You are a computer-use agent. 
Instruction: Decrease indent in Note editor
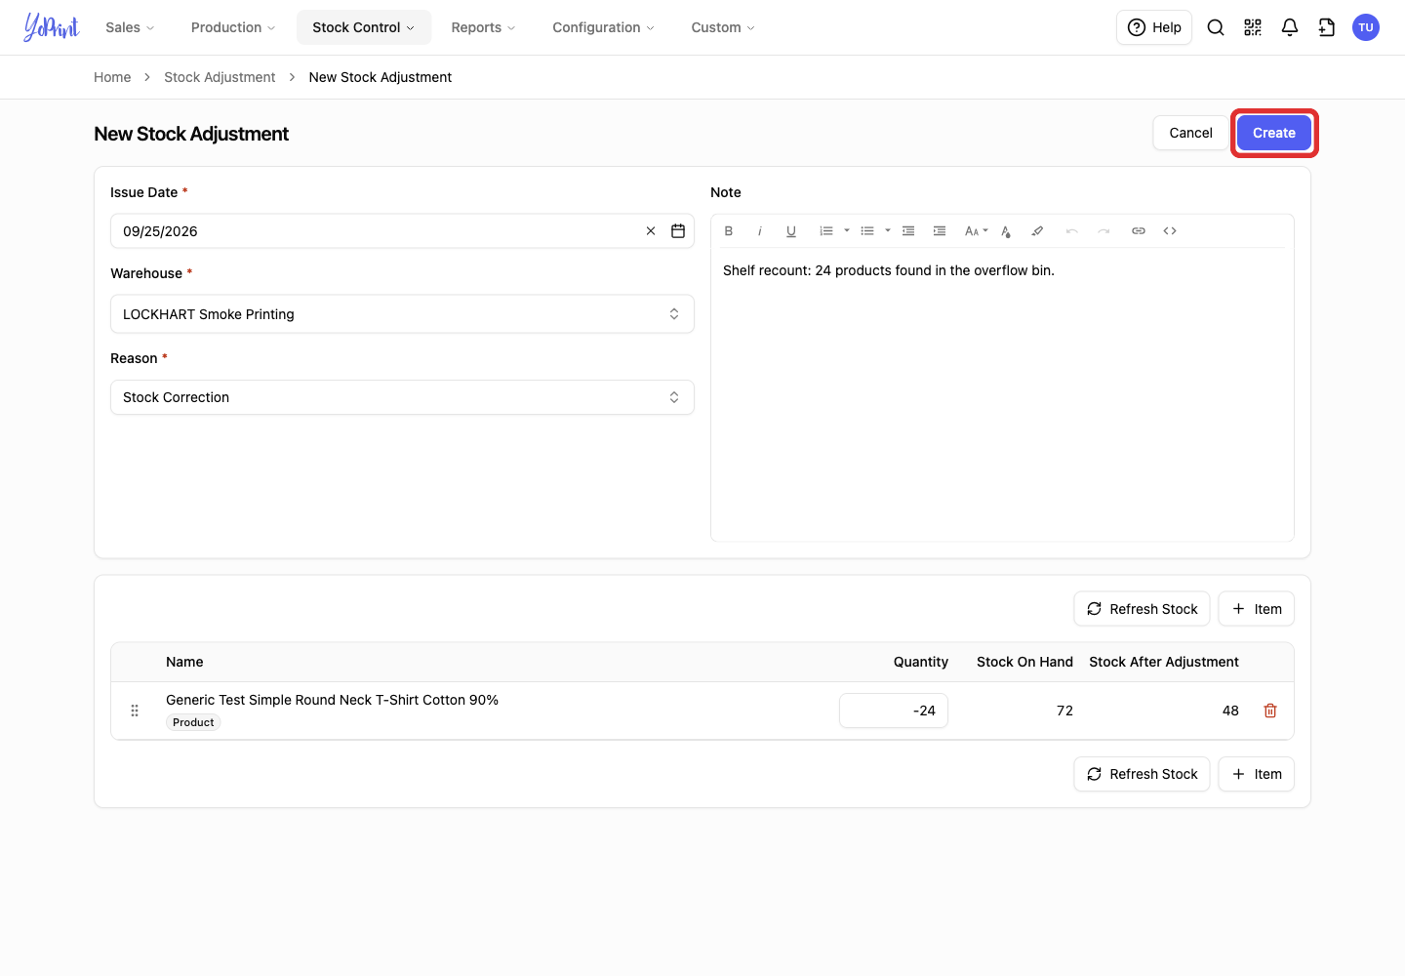click(908, 231)
